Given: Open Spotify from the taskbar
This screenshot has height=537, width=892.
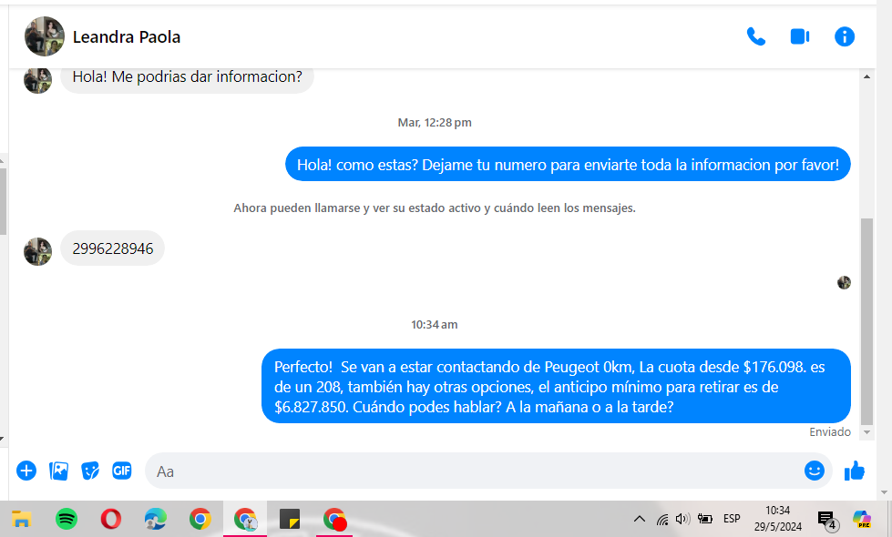Looking at the screenshot, I should (67, 519).
